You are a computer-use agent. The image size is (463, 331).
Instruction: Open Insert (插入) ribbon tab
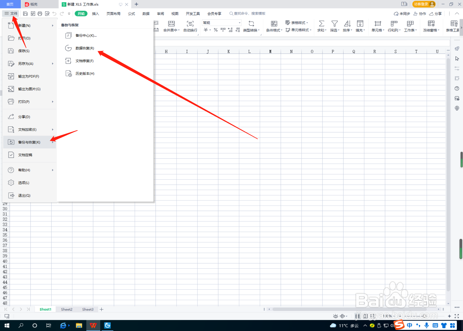95,14
